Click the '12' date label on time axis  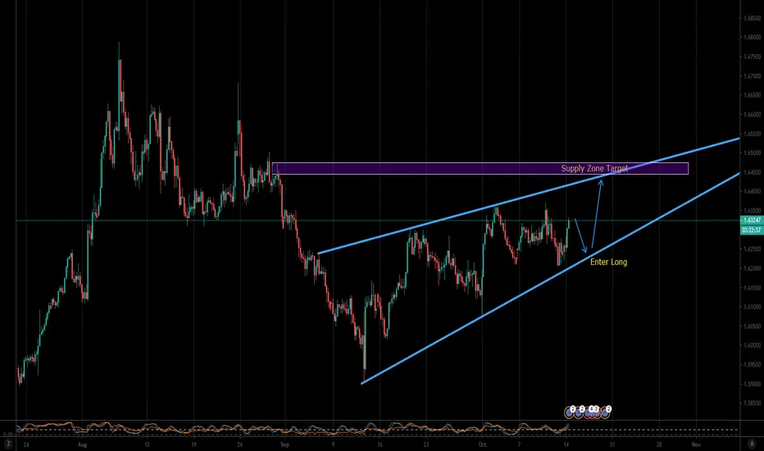147,444
